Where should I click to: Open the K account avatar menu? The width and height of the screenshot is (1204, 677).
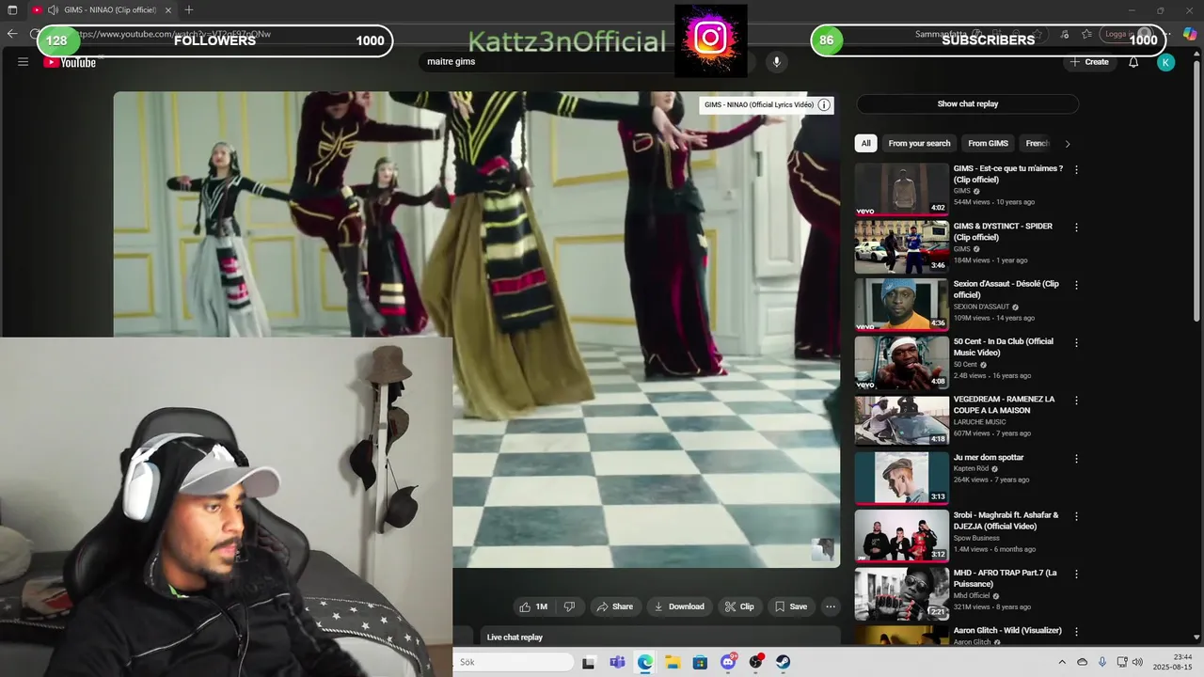click(1165, 62)
